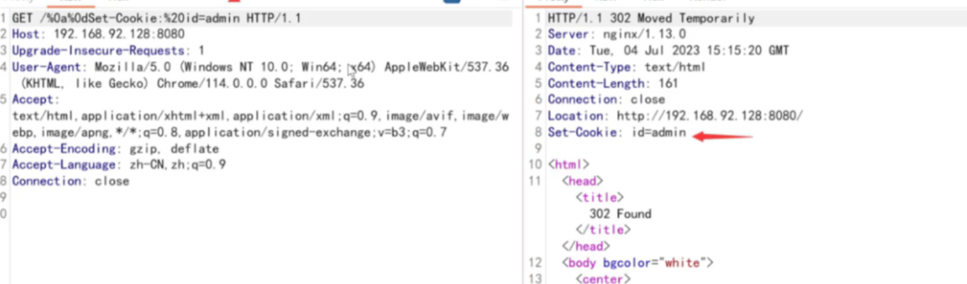Click the Accept-Language header line
The image size is (967, 284).
118,165
